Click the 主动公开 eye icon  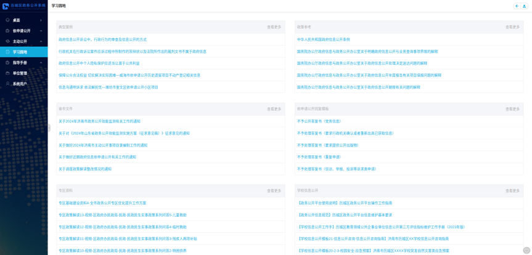[7, 41]
